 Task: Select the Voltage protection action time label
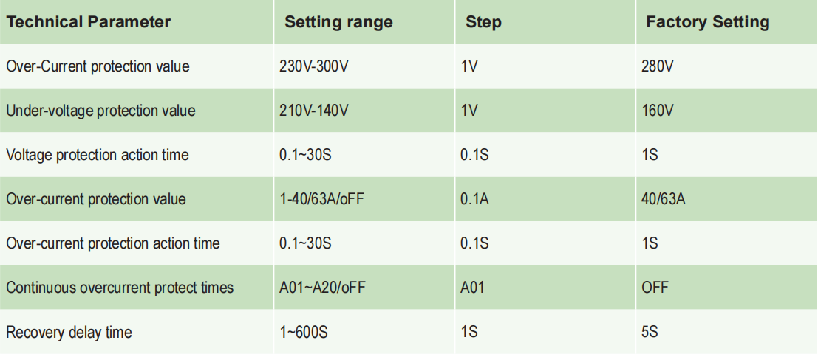click(x=97, y=155)
